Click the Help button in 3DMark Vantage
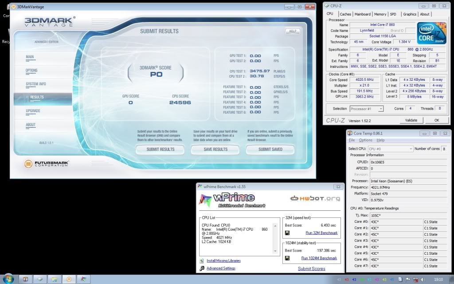The width and height of the screenshot is (454, 284). (x=293, y=31)
